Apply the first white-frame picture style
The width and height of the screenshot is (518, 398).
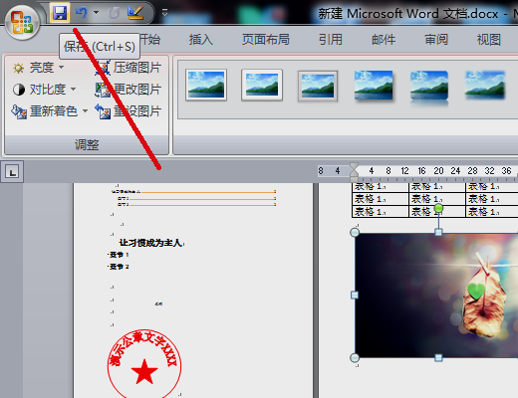tap(206, 85)
